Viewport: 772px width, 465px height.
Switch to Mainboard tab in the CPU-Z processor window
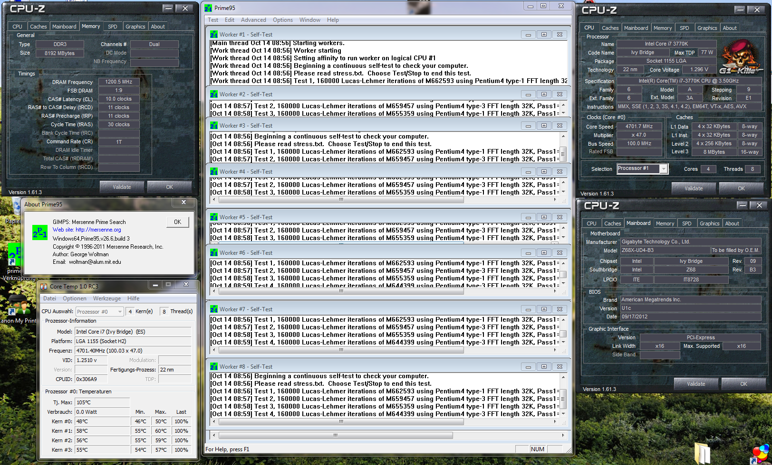tap(636, 28)
